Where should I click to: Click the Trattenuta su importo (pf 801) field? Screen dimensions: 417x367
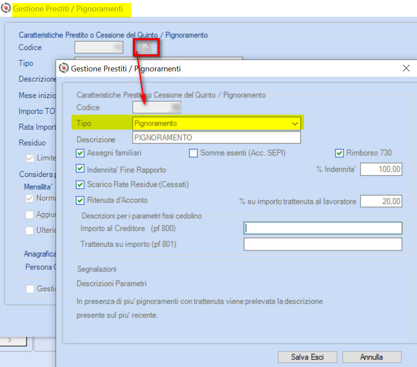coord(323,244)
